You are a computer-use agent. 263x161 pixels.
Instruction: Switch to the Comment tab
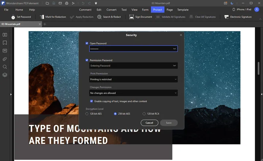85,9
